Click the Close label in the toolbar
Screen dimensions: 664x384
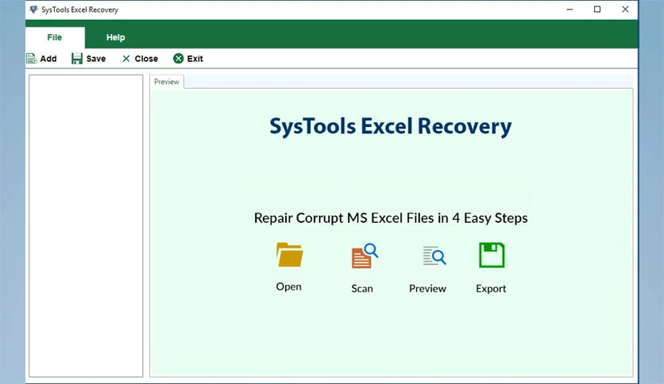pyautogui.click(x=146, y=59)
